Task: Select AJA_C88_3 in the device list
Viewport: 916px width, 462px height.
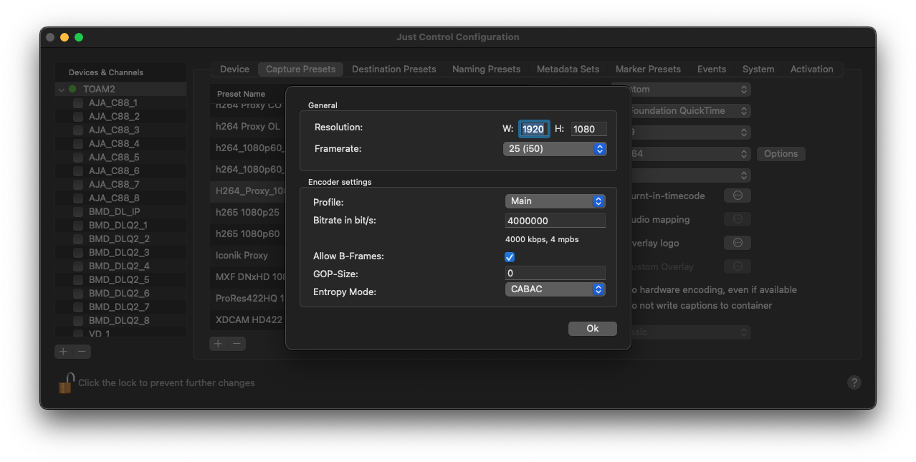Action: tap(120, 130)
